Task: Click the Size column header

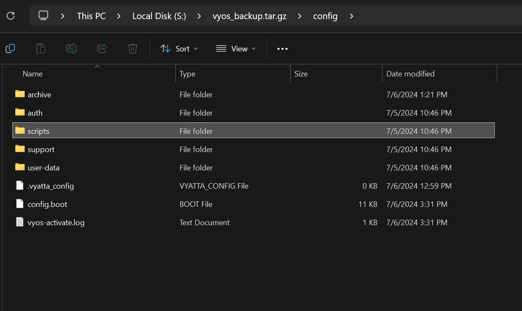Action: (x=301, y=74)
